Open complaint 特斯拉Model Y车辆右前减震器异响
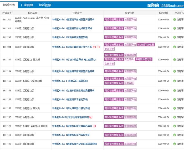Image resolution: width=184 pixels, height=150 pixels. click(70, 37)
